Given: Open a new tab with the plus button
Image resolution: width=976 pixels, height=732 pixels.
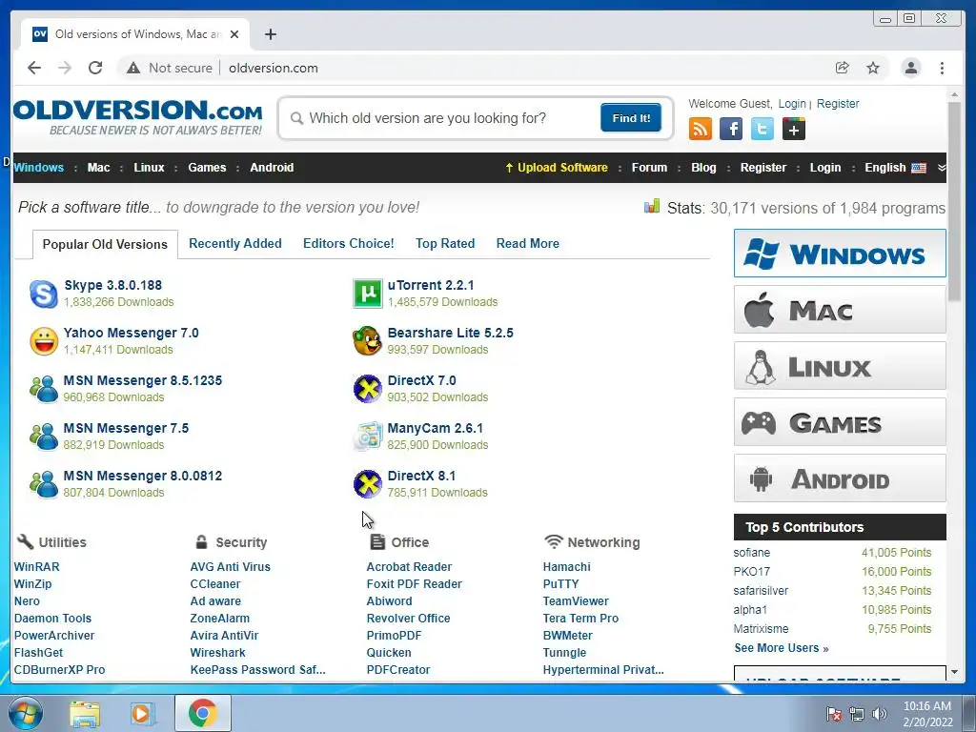Looking at the screenshot, I should tap(270, 34).
